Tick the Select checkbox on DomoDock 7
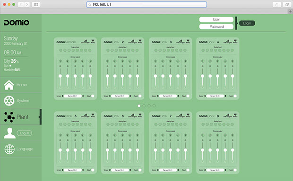Viewport: 293px width, 181px height. [x=188, y=170]
